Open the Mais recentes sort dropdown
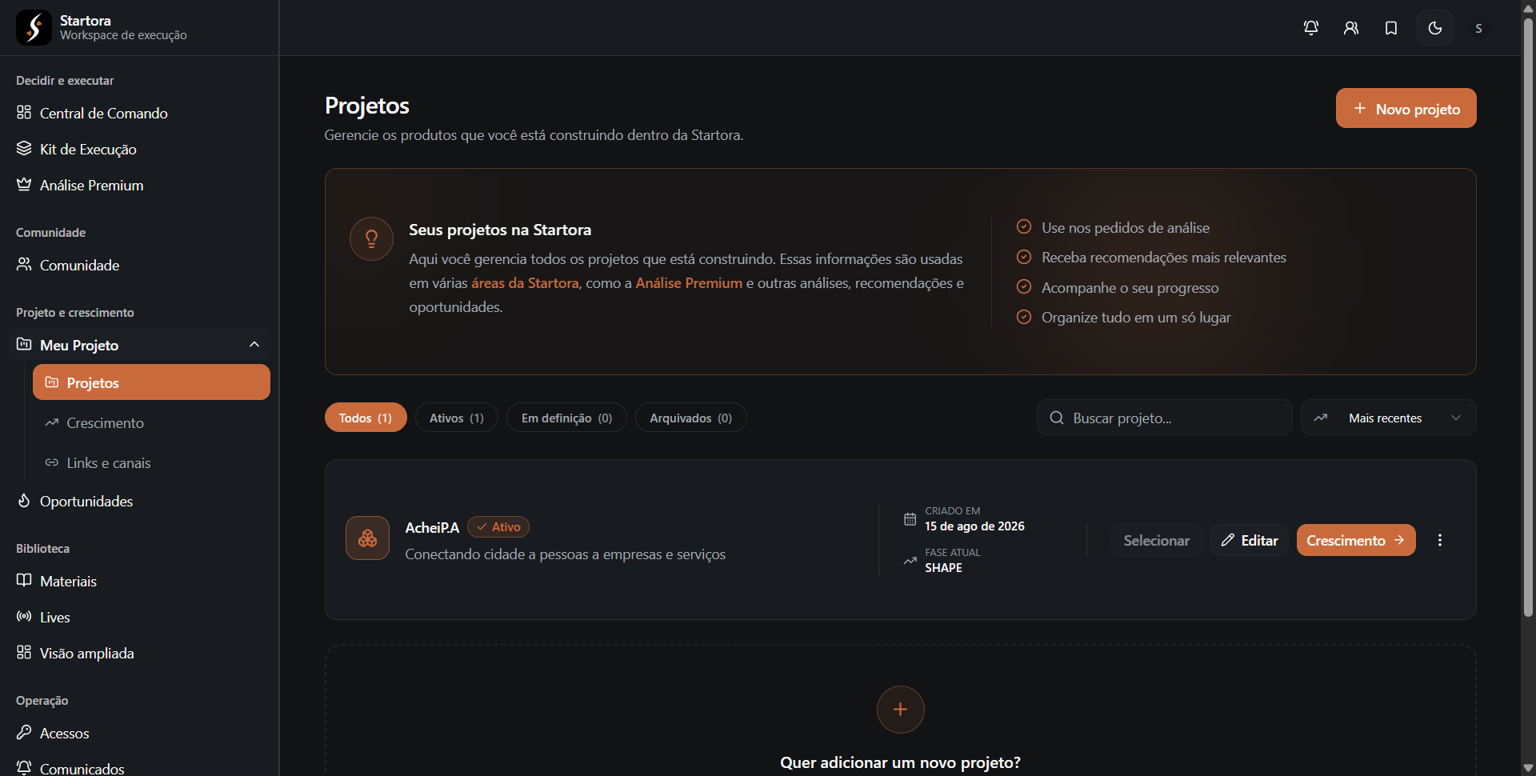Image resolution: width=1536 pixels, height=776 pixels. point(1389,418)
